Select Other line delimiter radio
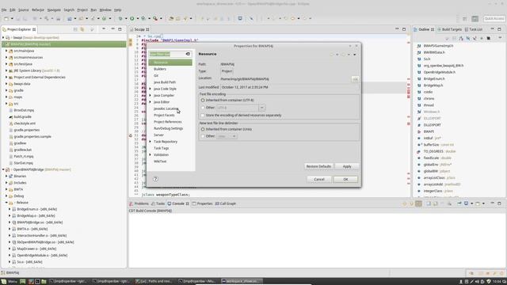This screenshot has width=507, height=285. (203, 136)
